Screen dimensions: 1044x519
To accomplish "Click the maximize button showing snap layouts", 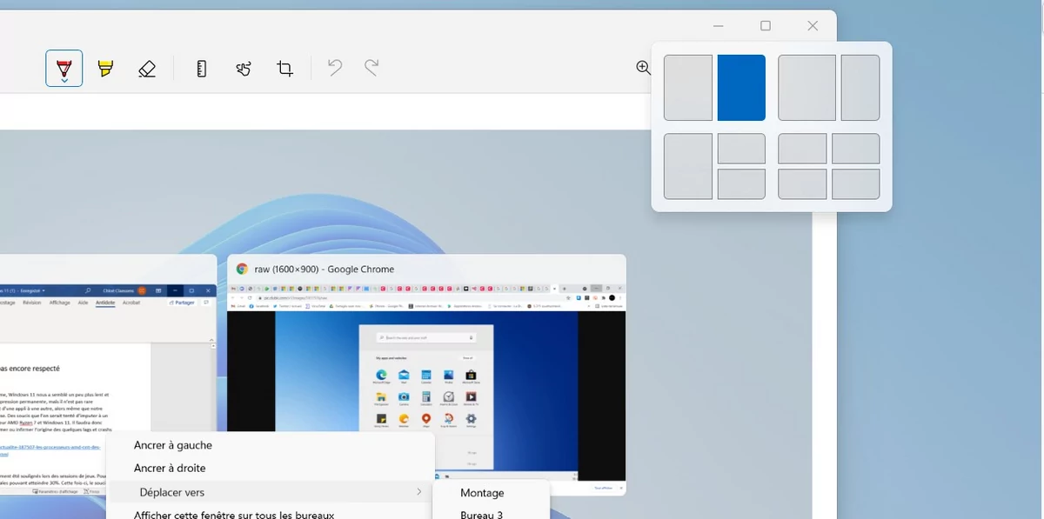I will (x=766, y=26).
